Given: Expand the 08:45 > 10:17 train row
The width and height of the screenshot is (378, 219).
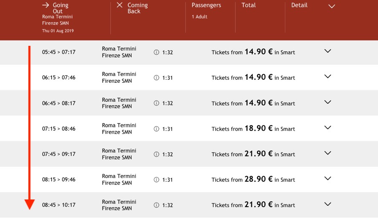Looking at the screenshot, I should coord(328,204).
